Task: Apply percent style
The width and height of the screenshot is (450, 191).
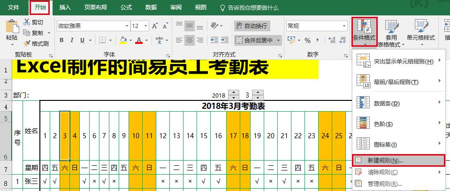Action: pos(308,40)
